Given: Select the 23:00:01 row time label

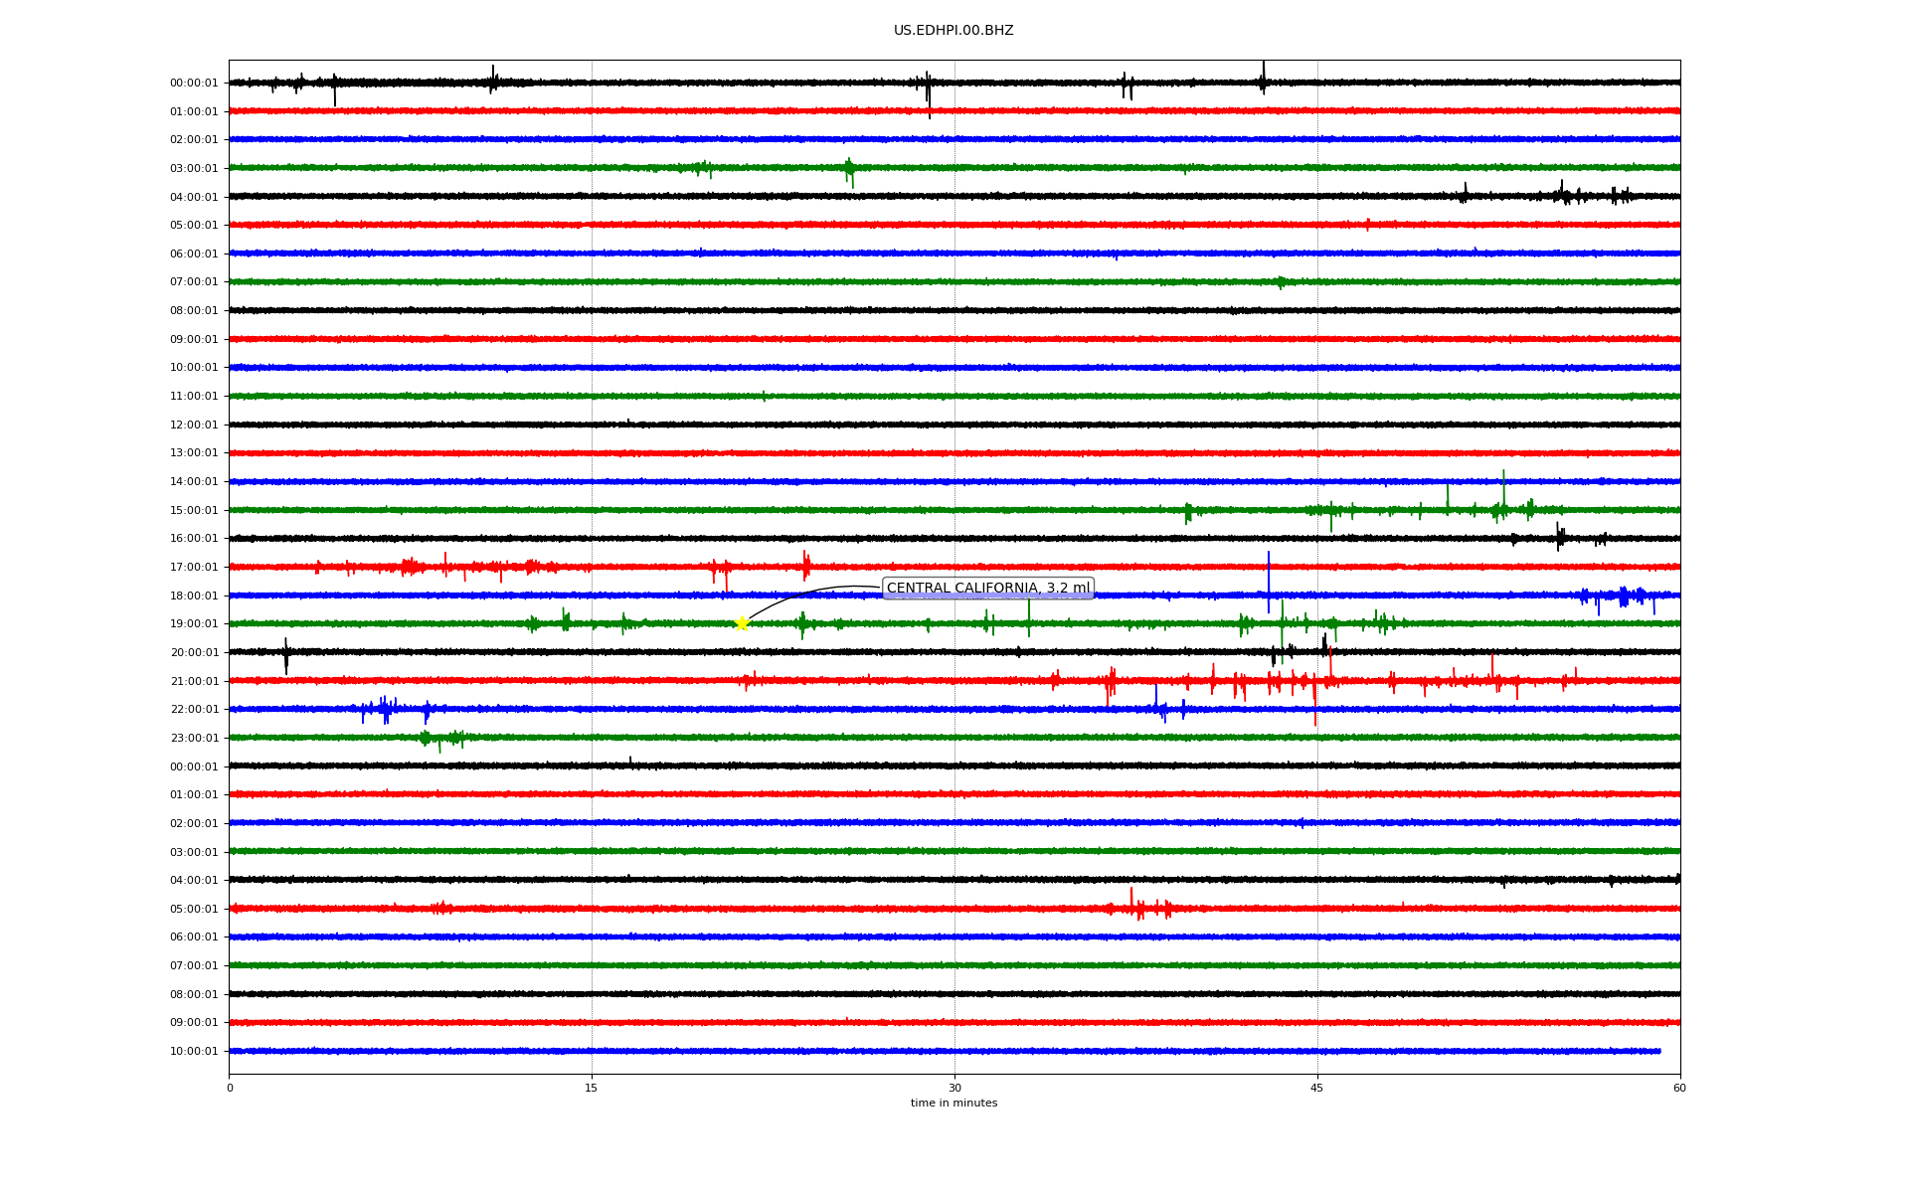Looking at the screenshot, I should (x=194, y=739).
